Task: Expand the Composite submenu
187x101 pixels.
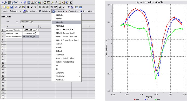Action: tap(66, 73)
